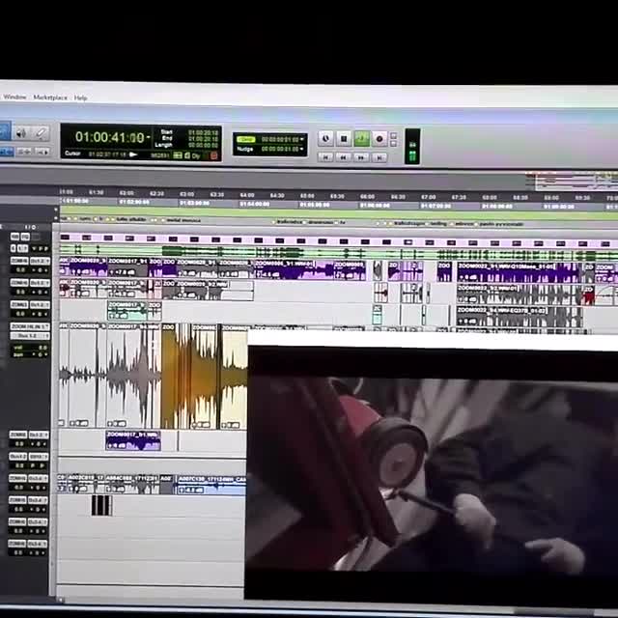Select the red faded clip on second track
Viewport: 618px width, 618px height.
coord(588,296)
